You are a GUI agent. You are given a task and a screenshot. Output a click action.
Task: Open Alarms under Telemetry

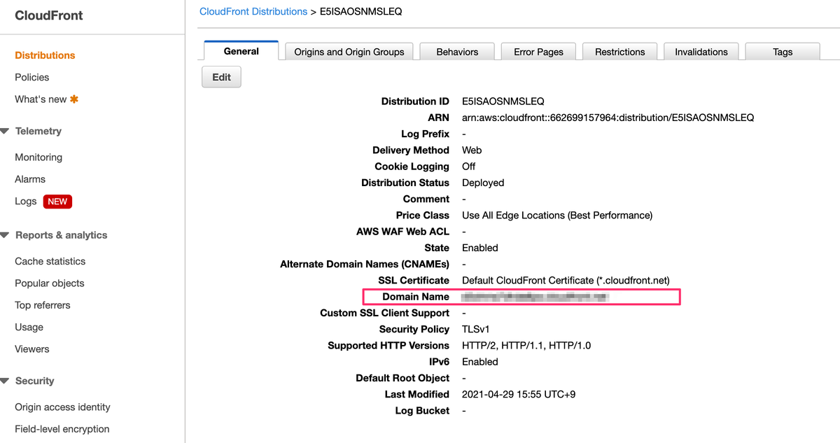[x=30, y=179]
